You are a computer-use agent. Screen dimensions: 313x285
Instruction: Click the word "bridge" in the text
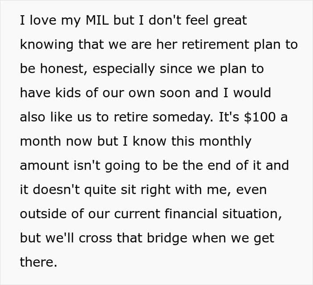pos(167,238)
